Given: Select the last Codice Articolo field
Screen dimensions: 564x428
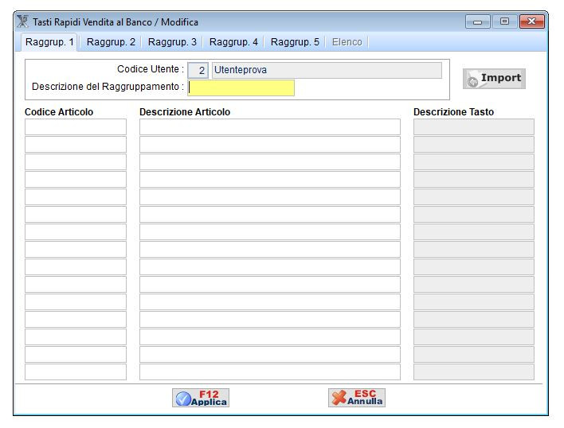Looking at the screenshot, I should click(x=76, y=372).
